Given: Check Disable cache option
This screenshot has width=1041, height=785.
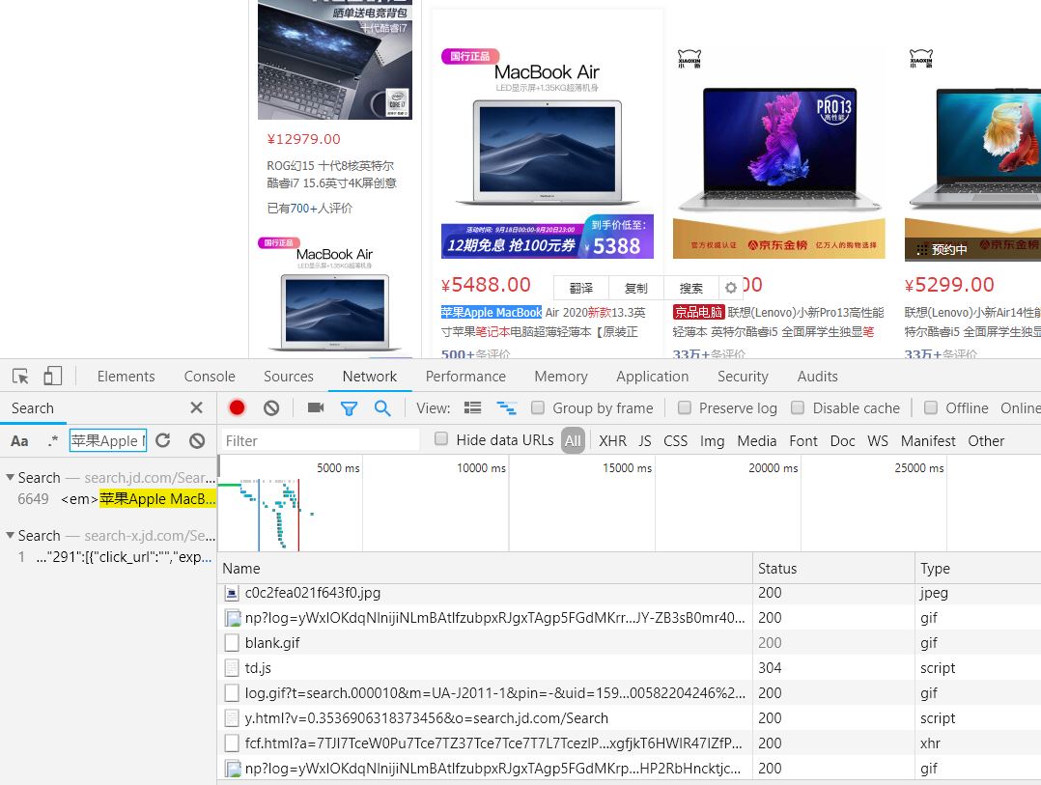Looking at the screenshot, I should (798, 407).
